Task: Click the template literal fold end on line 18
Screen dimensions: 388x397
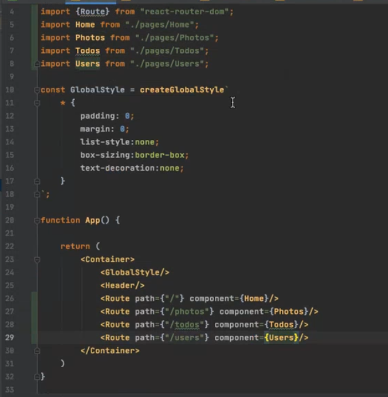Action: point(37,194)
